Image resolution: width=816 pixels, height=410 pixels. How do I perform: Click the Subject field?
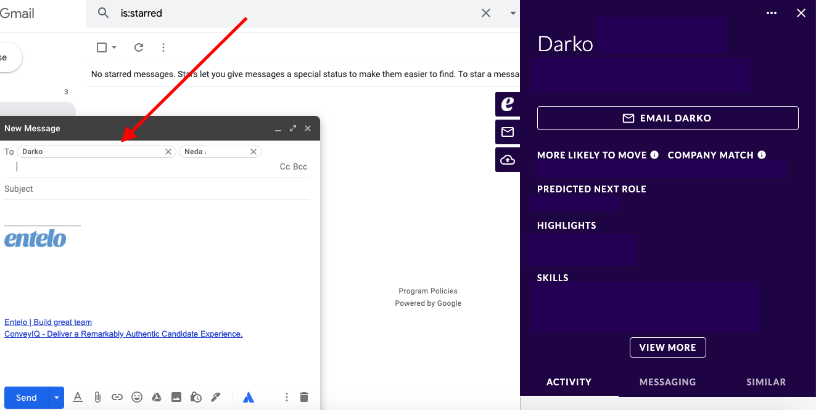(157, 189)
